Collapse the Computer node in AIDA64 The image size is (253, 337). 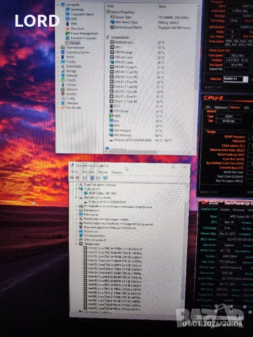[x=58, y=5]
